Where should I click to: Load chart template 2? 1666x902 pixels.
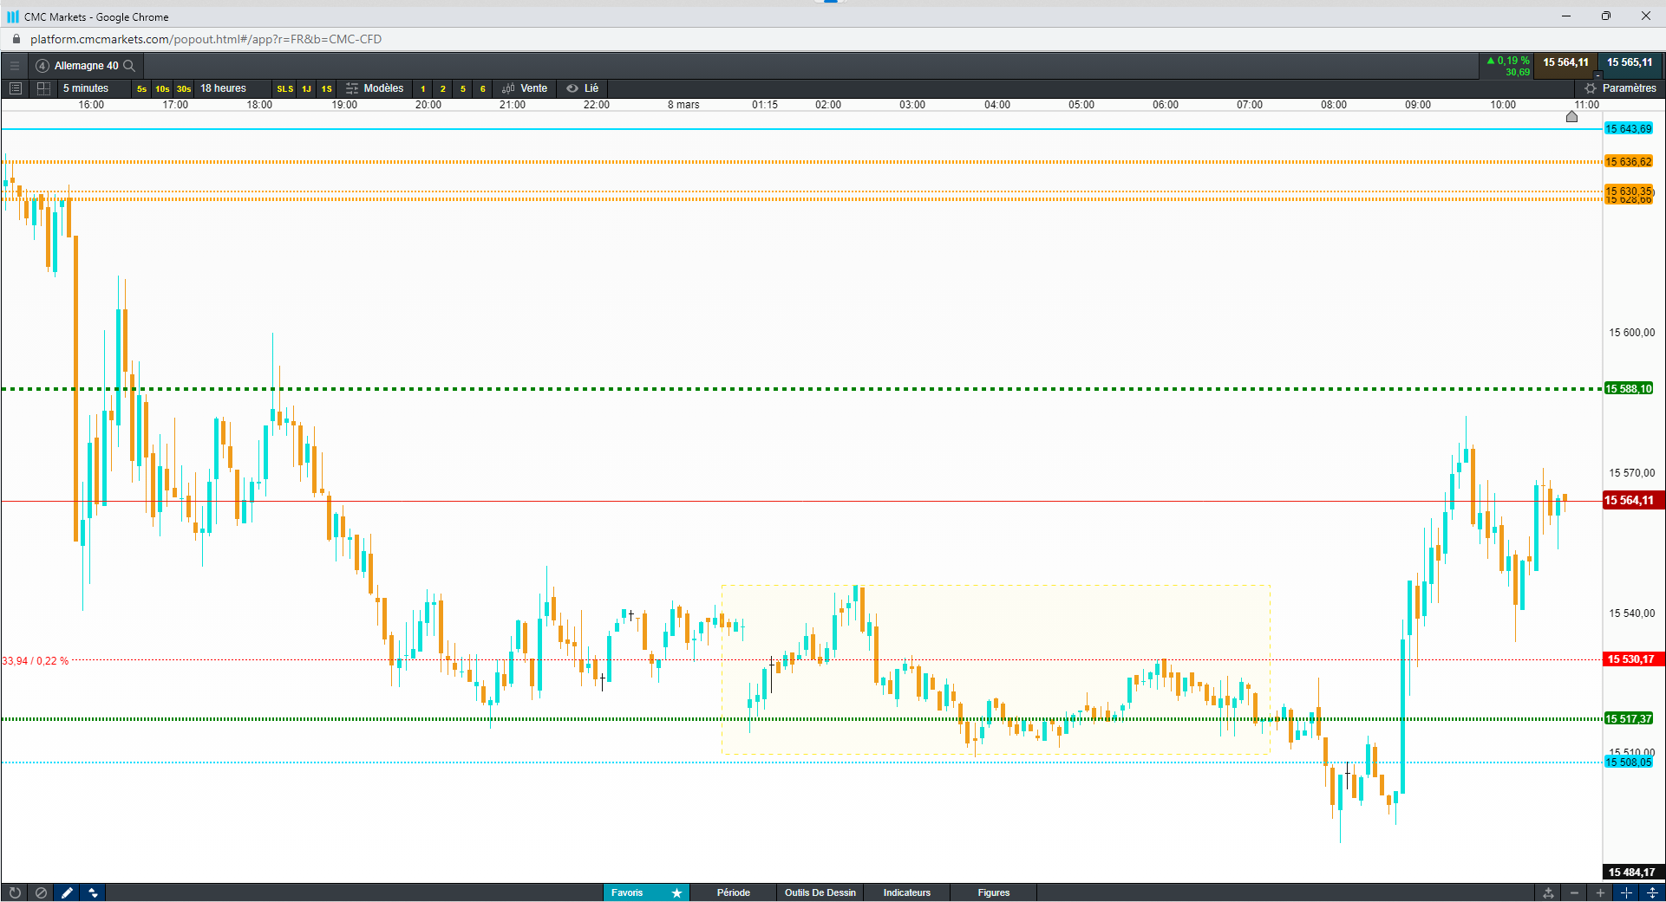(x=443, y=88)
